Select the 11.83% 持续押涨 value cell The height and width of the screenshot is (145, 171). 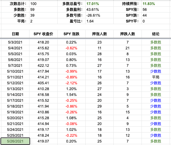pos(149,4)
